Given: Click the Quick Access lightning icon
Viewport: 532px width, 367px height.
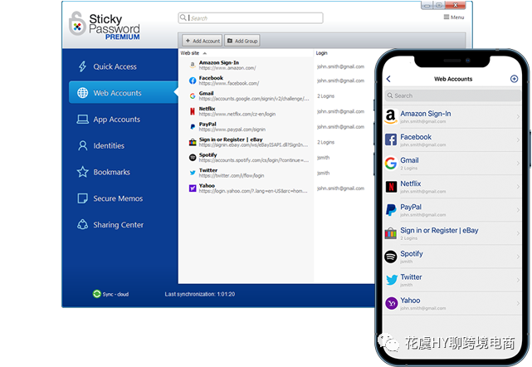Looking at the screenshot, I should click(x=82, y=66).
